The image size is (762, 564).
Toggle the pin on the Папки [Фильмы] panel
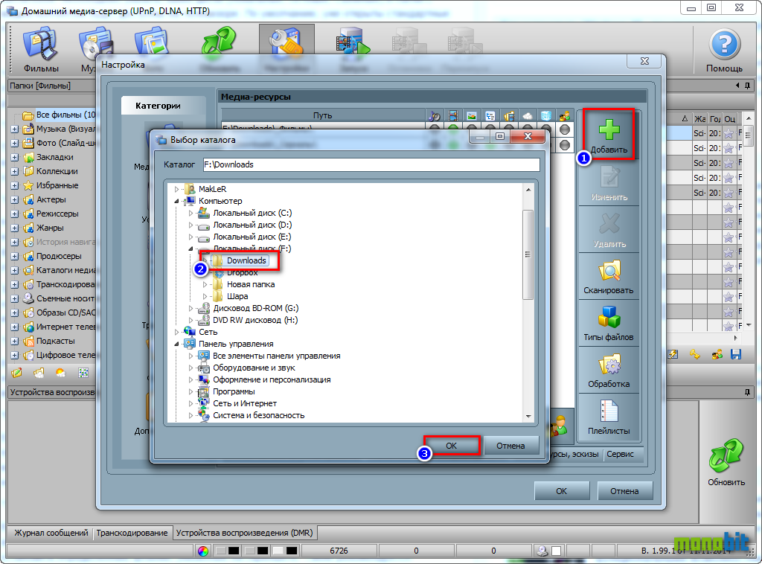747,86
